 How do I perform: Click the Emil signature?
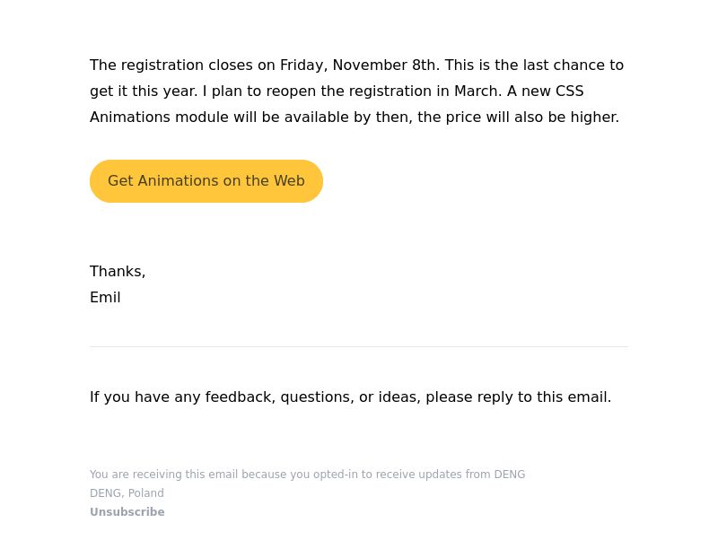pyautogui.click(x=105, y=298)
